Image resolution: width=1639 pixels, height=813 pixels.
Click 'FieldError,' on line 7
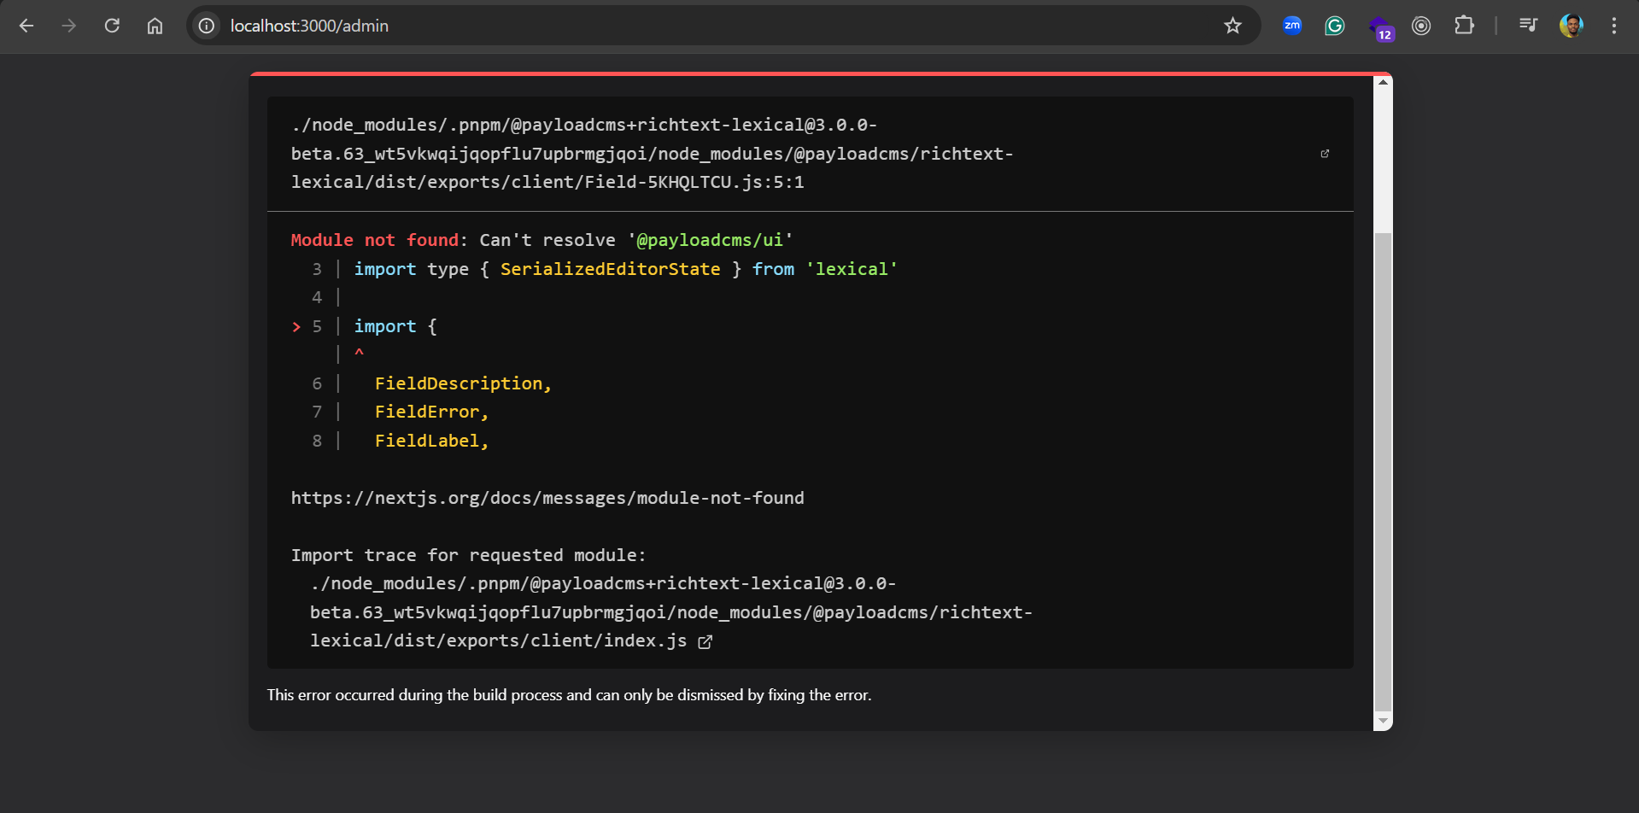click(x=432, y=412)
